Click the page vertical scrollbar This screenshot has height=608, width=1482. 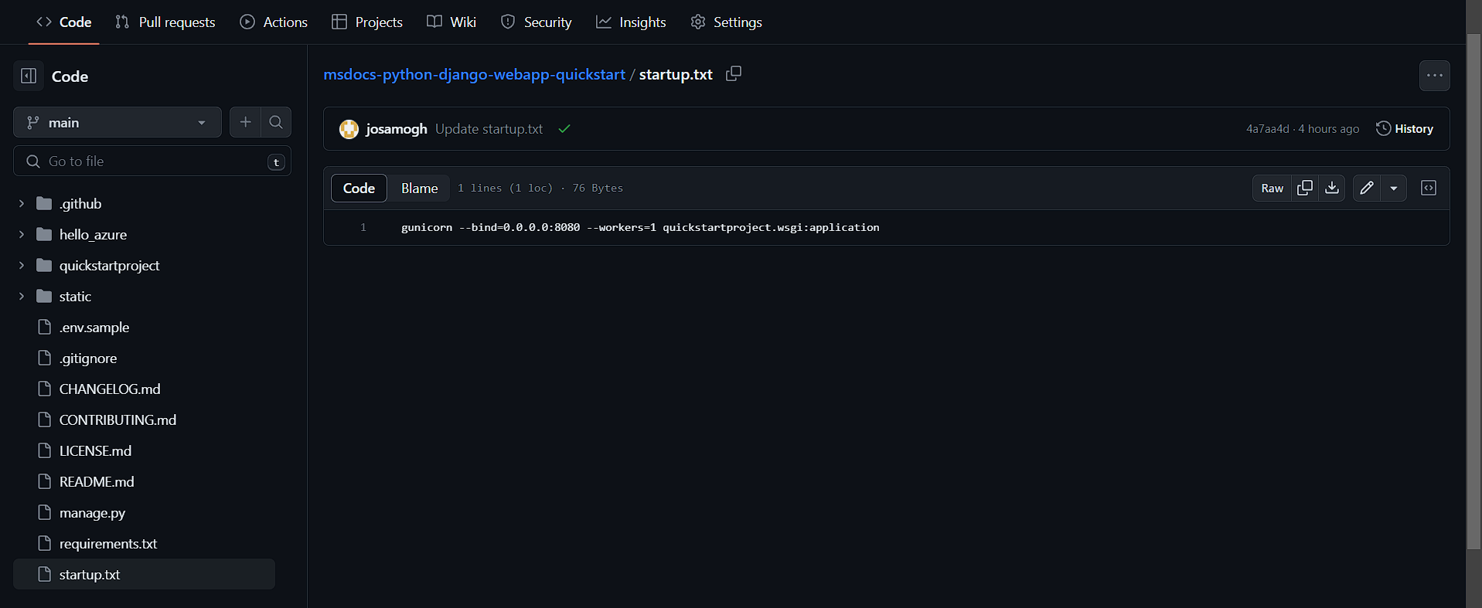[1473, 293]
